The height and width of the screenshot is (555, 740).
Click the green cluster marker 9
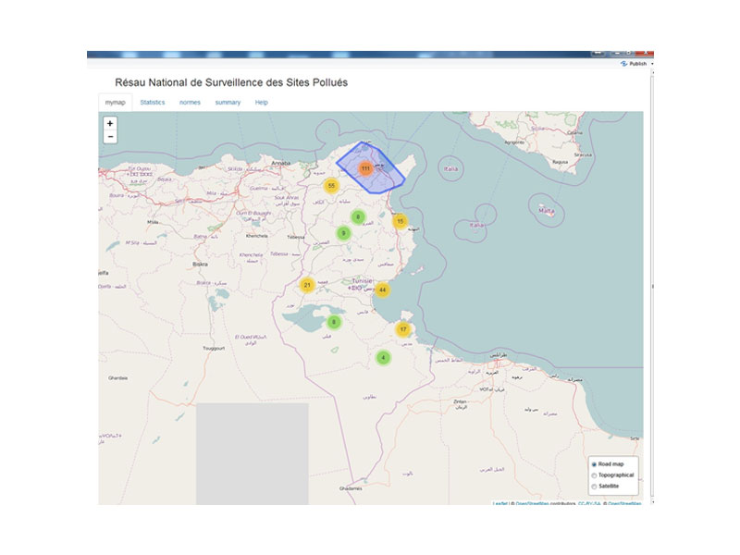click(x=343, y=233)
